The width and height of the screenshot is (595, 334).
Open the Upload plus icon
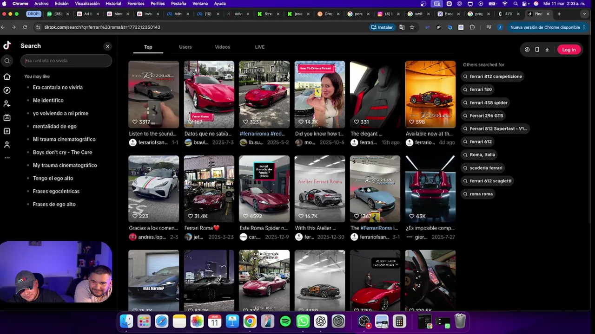pos(7,131)
